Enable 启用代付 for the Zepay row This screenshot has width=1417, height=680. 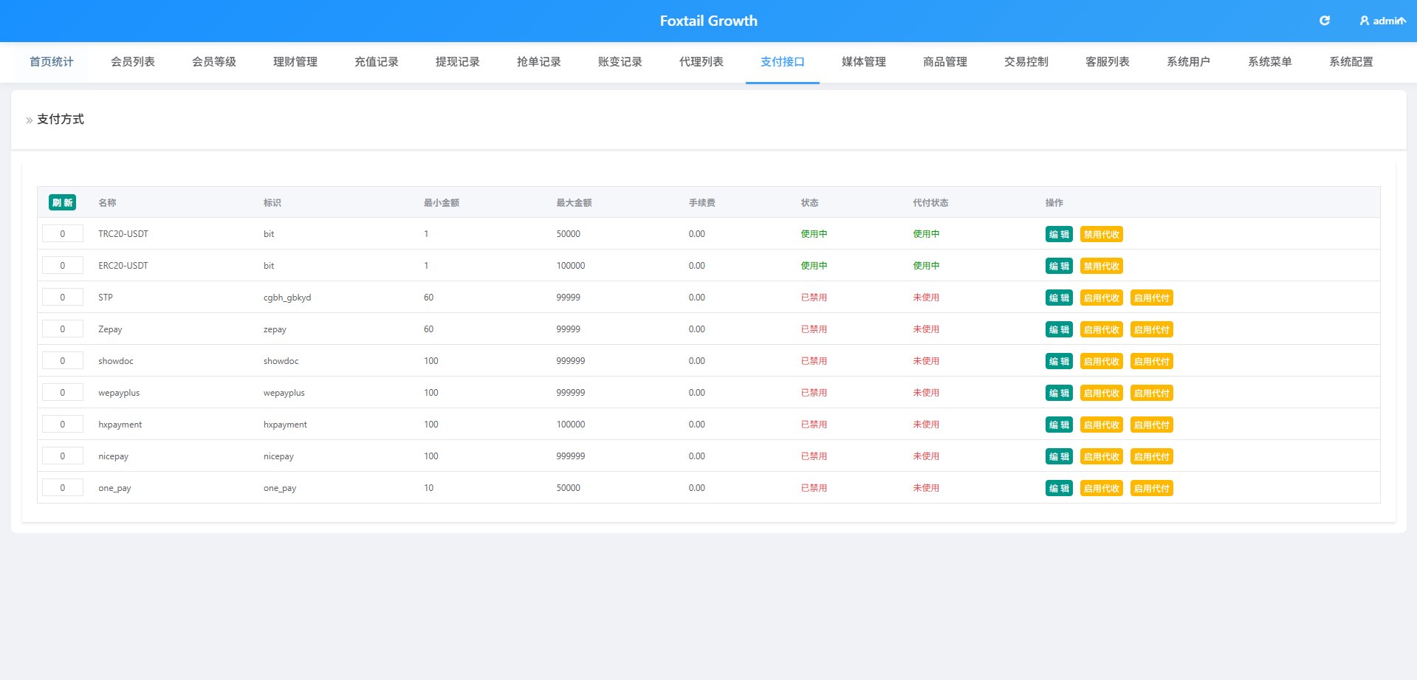[1152, 329]
